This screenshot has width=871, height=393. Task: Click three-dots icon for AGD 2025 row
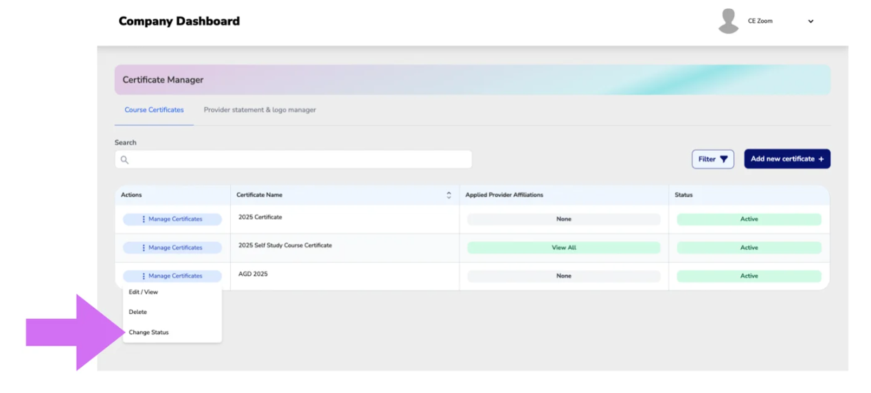144,276
